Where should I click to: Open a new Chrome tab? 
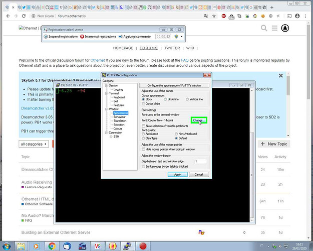(271, 8)
